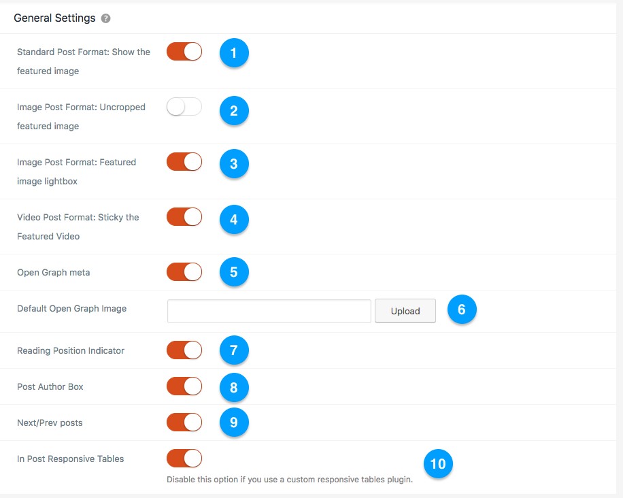The height and width of the screenshot is (498, 623).
Task: Disable Standard Post Format featured image toggle
Action: [x=184, y=52]
